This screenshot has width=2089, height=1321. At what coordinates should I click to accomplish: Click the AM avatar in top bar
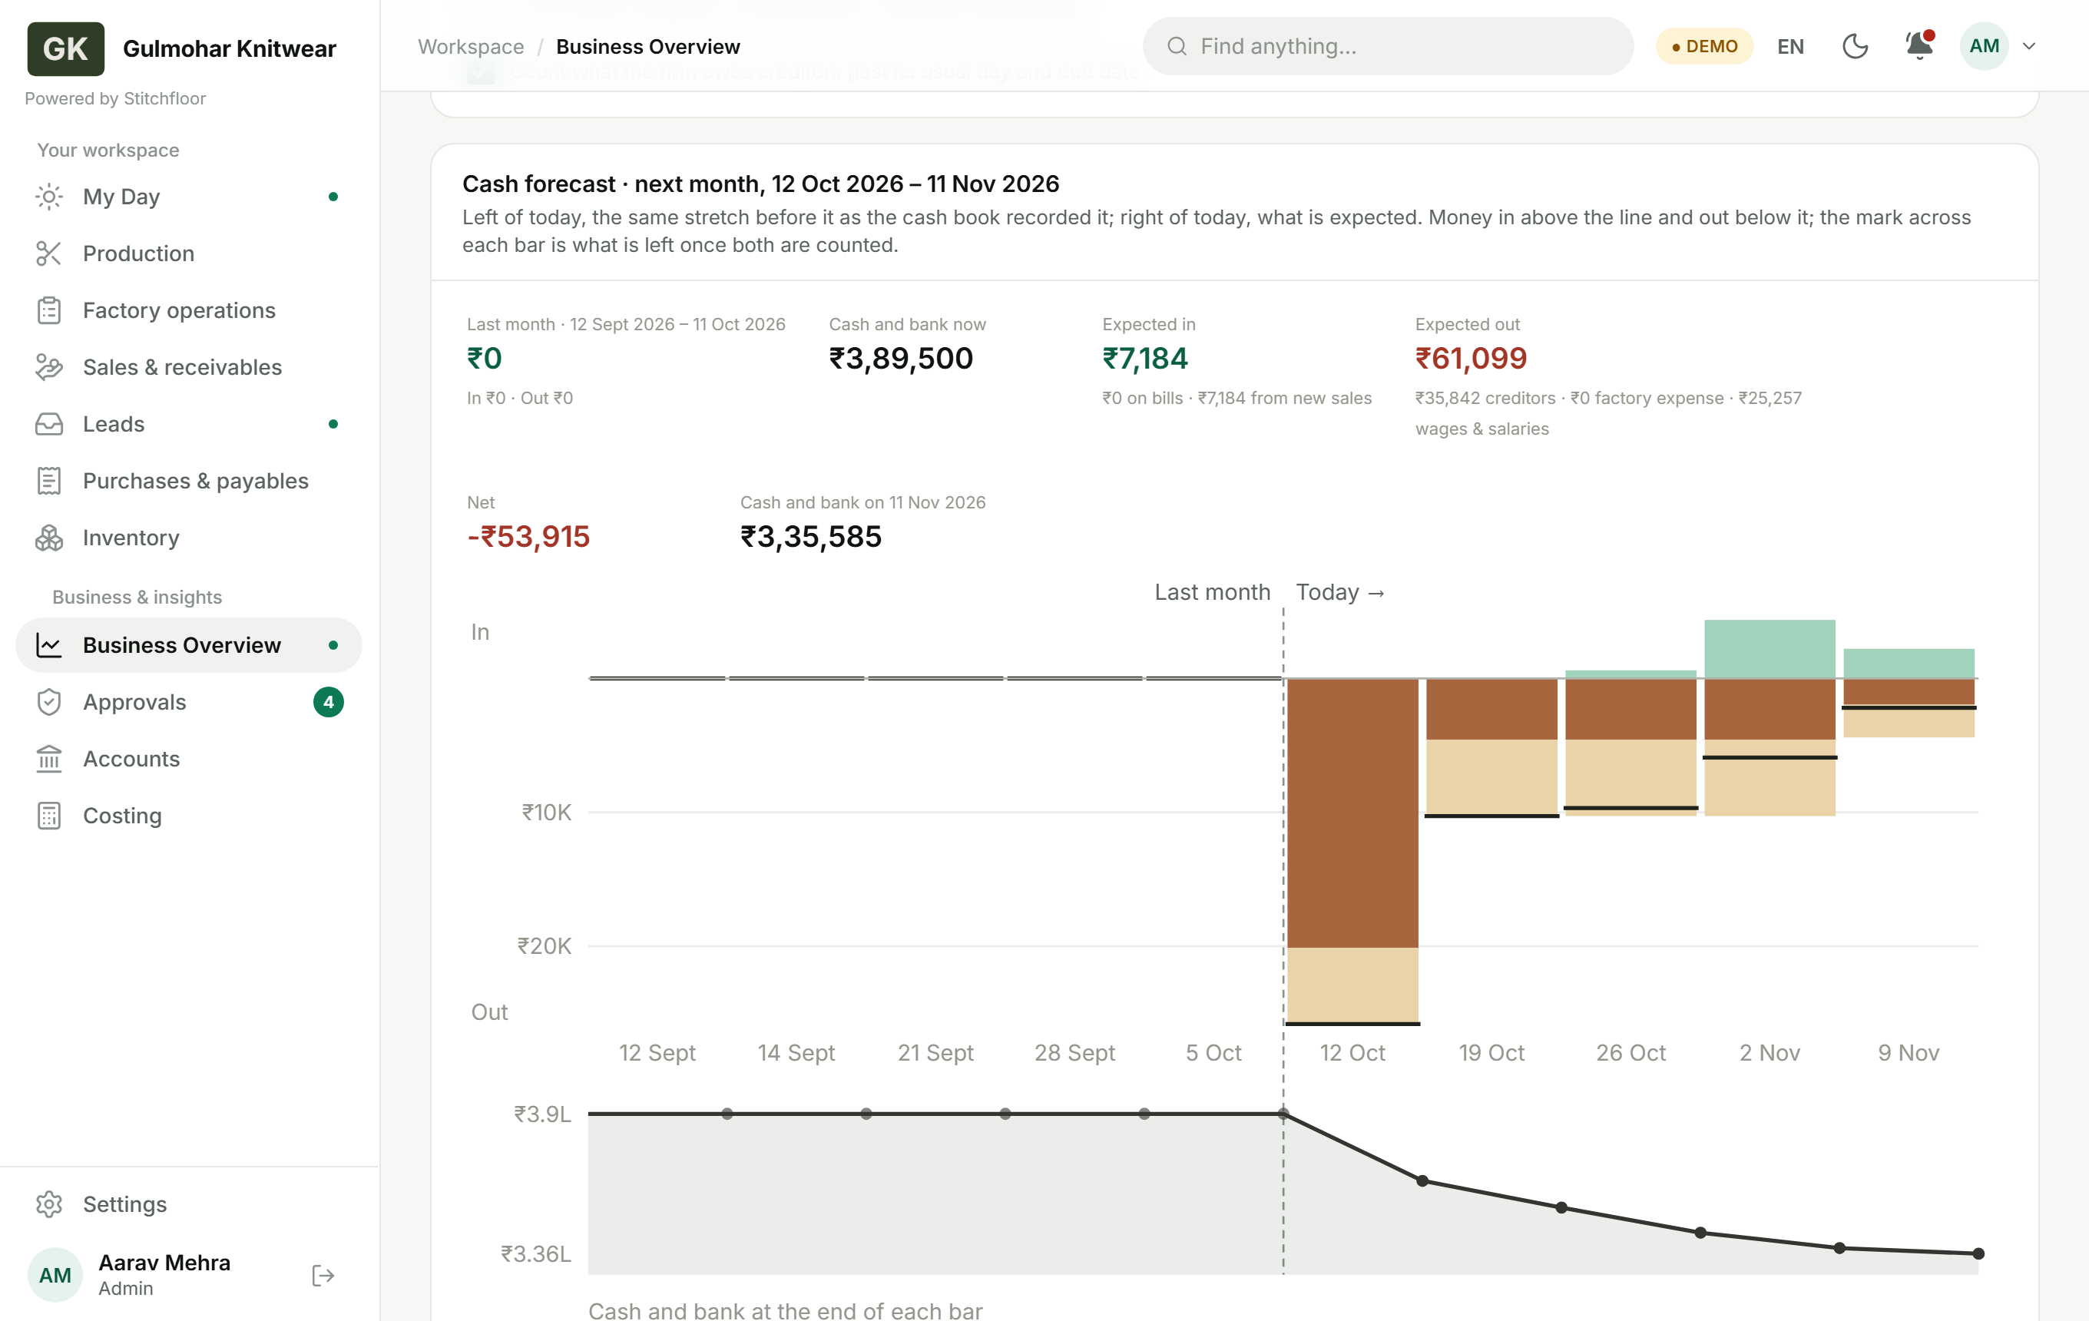point(1984,46)
